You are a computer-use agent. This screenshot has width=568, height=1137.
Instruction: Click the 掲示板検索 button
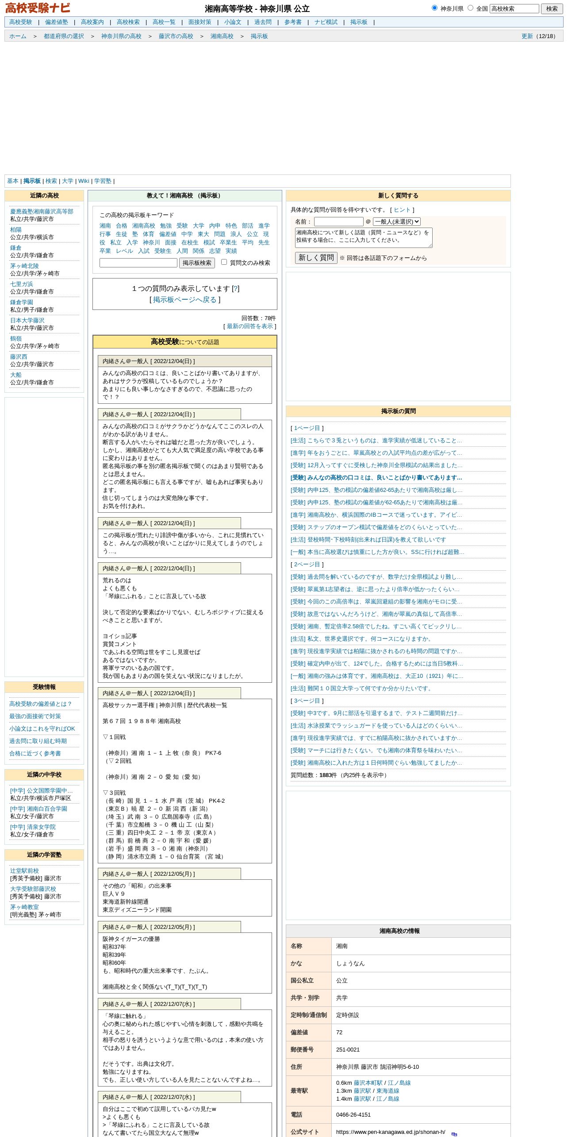pyautogui.click(x=197, y=263)
